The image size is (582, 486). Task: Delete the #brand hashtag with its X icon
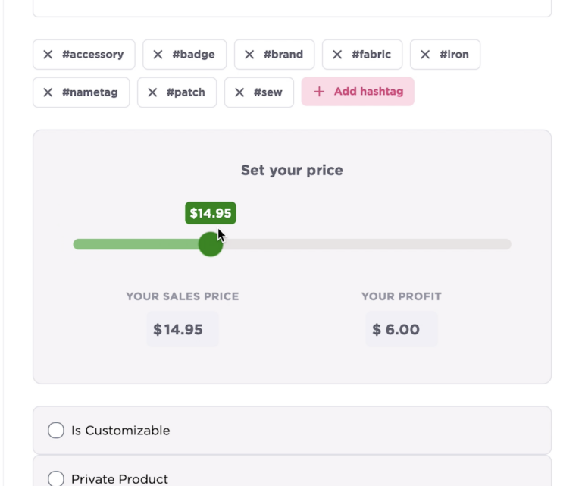pos(249,55)
